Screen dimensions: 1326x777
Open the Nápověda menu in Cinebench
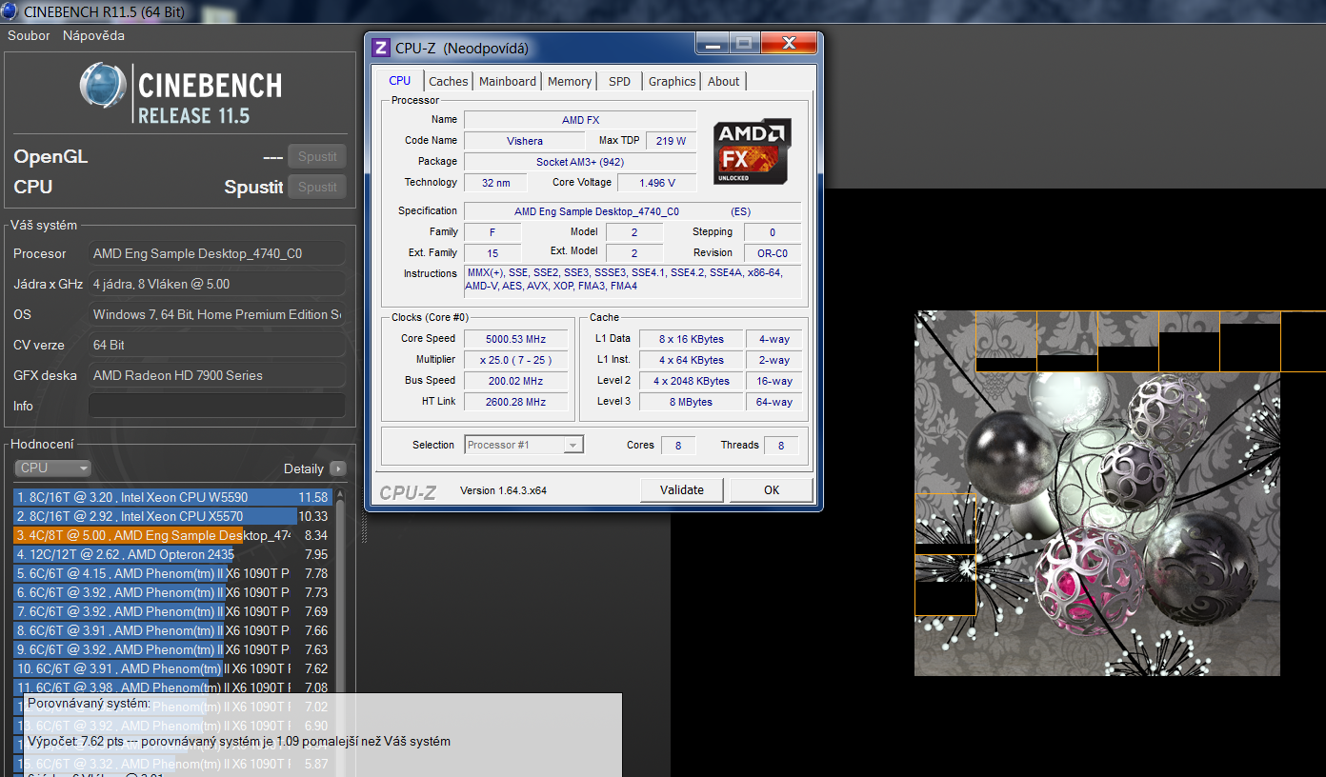click(93, 35)
